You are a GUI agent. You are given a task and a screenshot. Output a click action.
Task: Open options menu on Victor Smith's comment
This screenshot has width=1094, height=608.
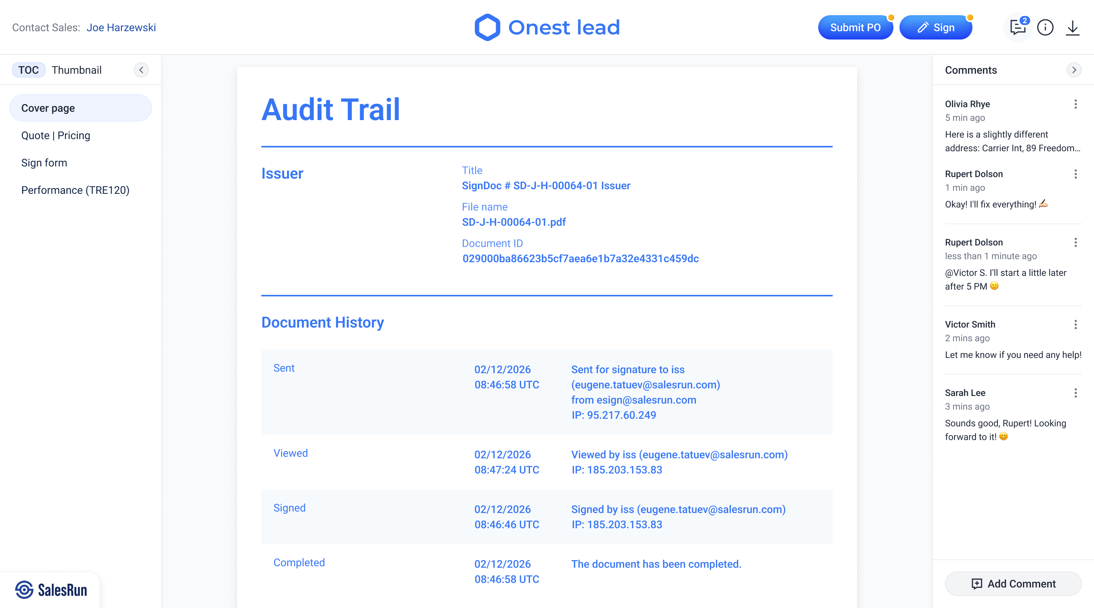click(x=1076, y=325)
